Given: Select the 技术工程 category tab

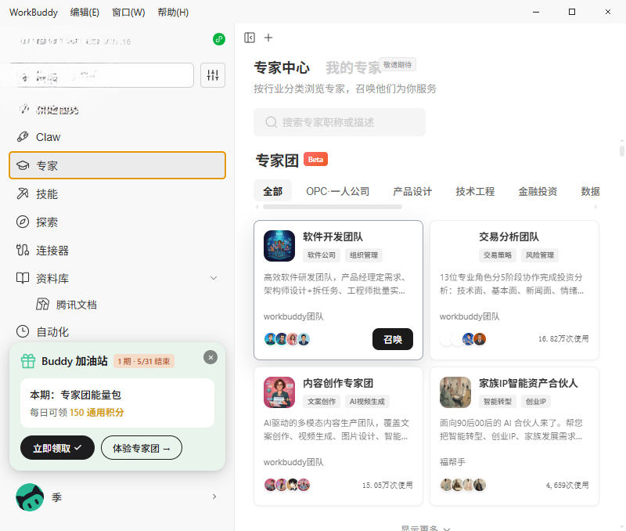Looking at the screenshot, I should (x=475, y=191).
